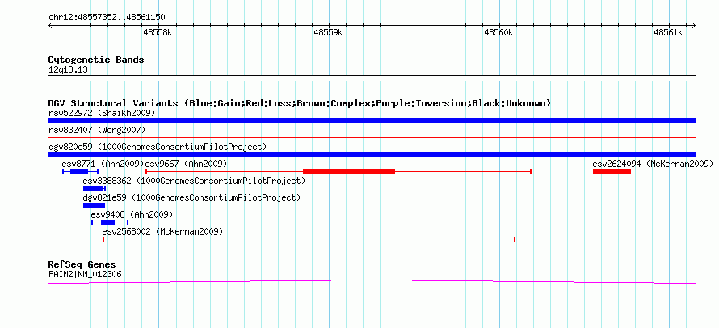Image resolution: width=719 pixels, height=328 pixels.
Task: Click the esv2568002 (McKernan2009) label
Action: (x=162, y=231)
